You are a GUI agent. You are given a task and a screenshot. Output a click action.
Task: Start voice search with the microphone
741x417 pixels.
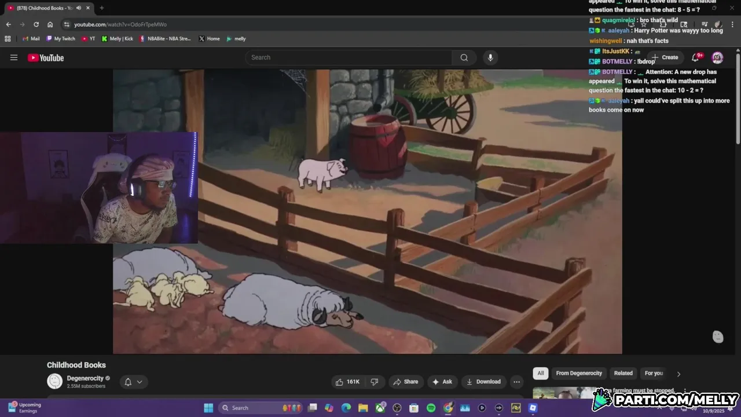click(x=490, y=57)
